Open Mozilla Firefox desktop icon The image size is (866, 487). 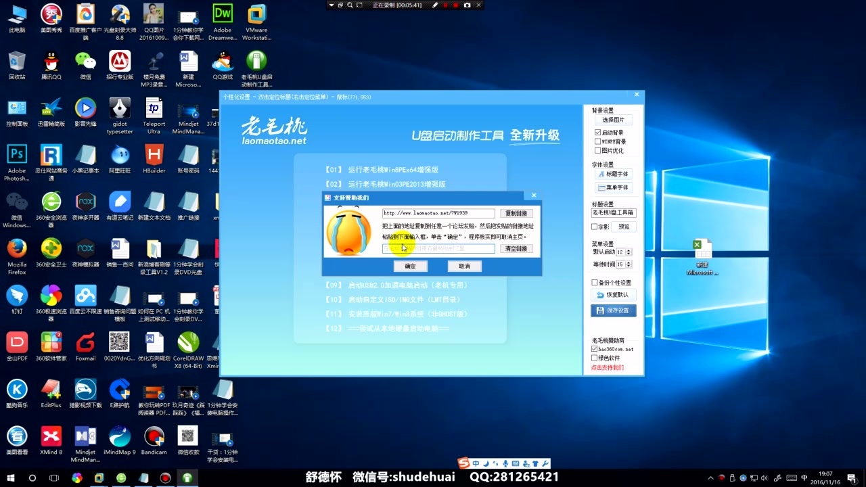pos(17,257)
